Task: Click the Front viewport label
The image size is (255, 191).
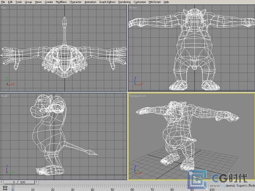Action: tap(133, 7)
